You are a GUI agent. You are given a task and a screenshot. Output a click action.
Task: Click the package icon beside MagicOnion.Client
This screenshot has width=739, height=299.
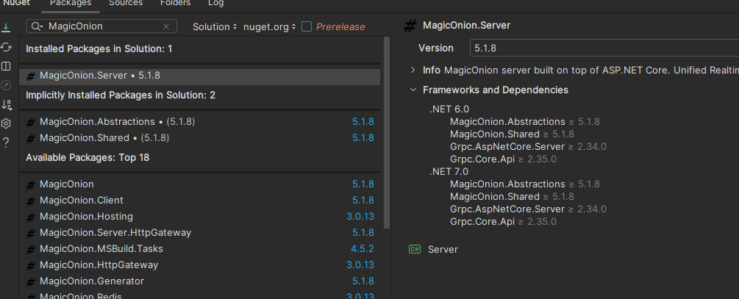[x=31, y=201]
